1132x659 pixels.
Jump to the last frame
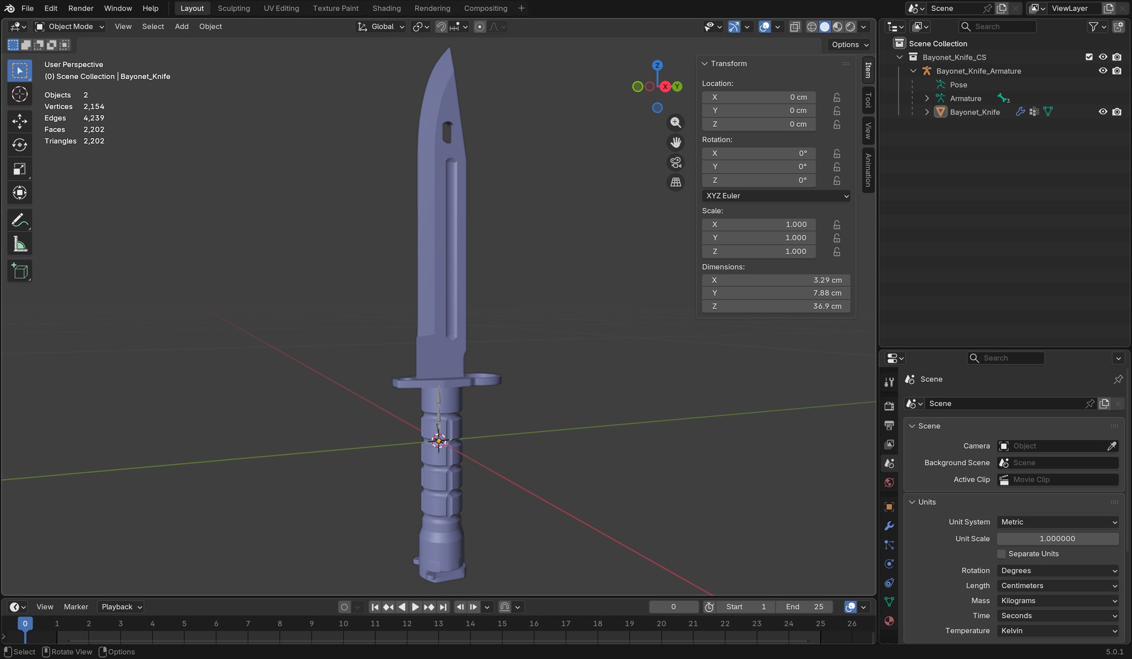click(443, 607)
